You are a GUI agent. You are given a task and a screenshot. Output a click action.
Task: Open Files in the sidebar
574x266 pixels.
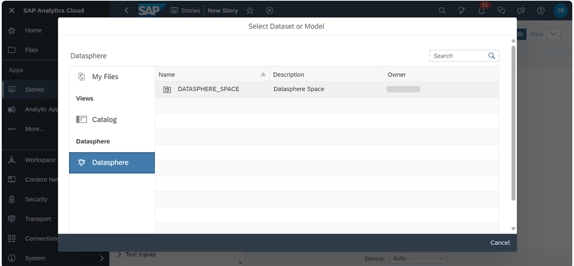tap(31, 50)
